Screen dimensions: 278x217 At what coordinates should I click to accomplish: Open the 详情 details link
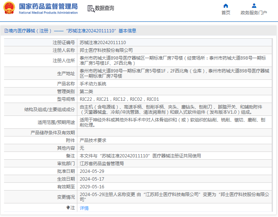click(84, 208)
